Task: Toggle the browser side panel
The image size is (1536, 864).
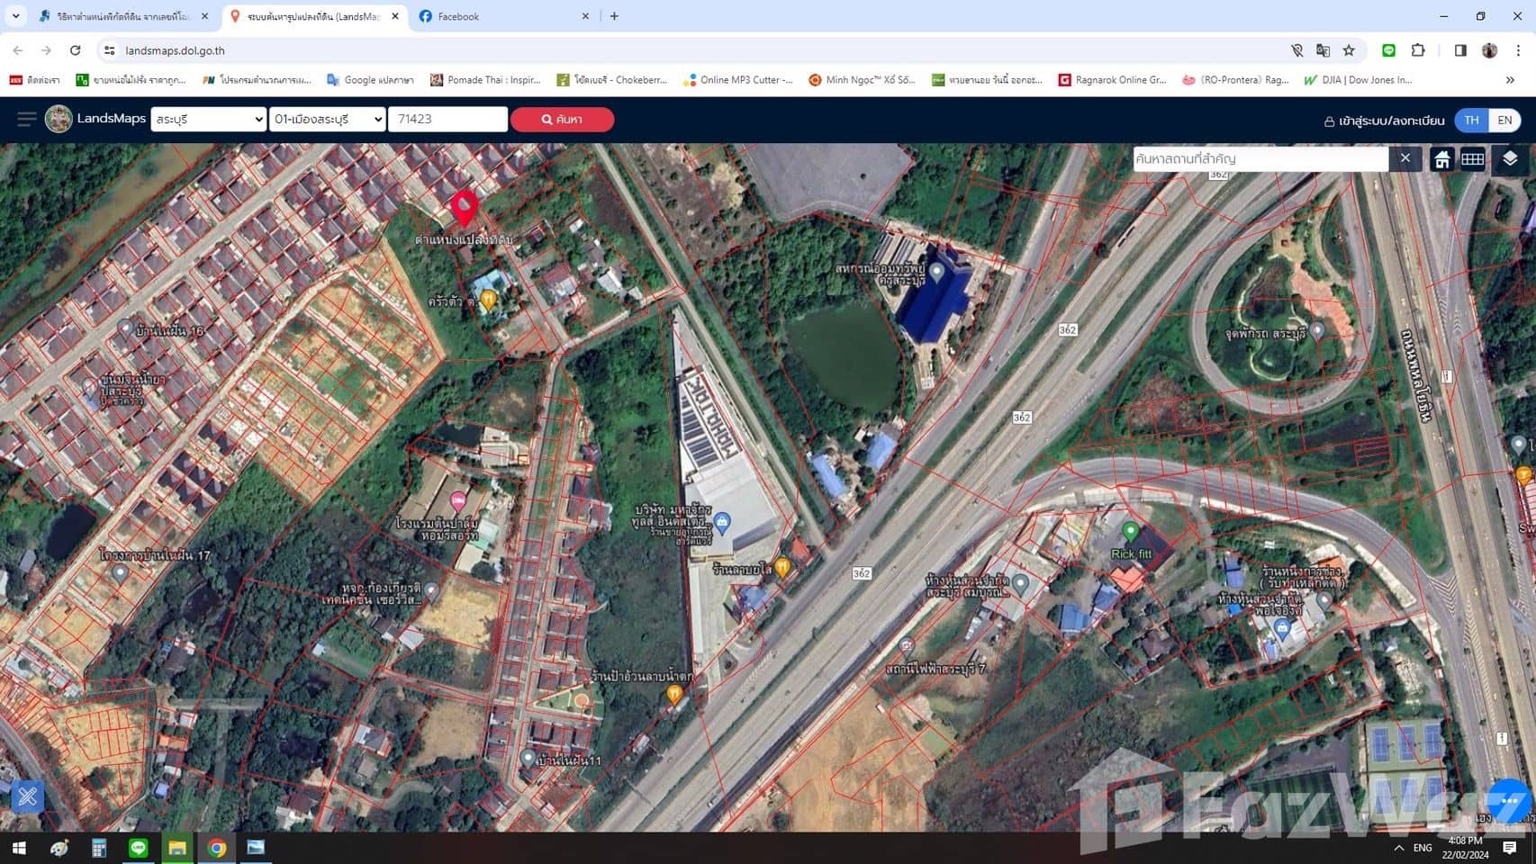Action: point(1460,50)
